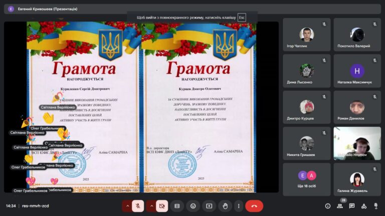Open the chat panel icon
This screenshot has height=216, width=385.
pyautogui.click(x=352, y=206)
